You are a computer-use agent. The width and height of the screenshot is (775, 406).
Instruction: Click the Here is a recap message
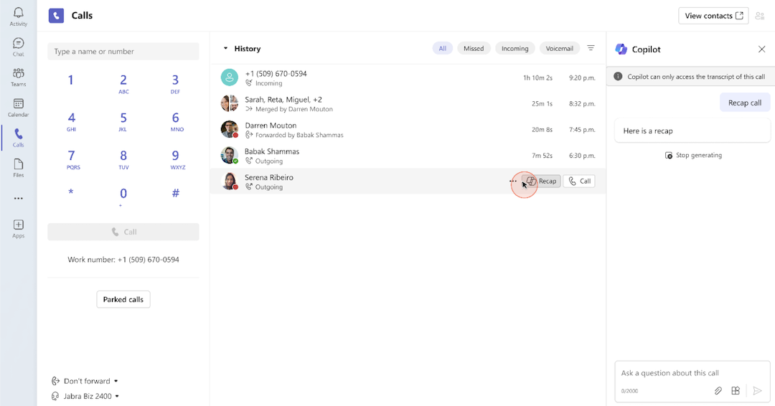pos(692,131)
